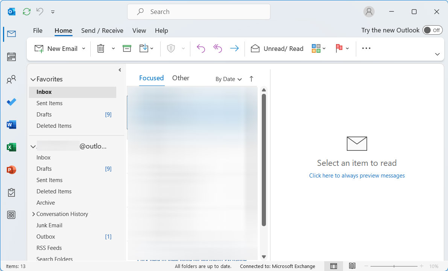The image size is (448, 271).
Task: Open Microsoft To Do from the sidebar
Action: (x=11, y=102)
